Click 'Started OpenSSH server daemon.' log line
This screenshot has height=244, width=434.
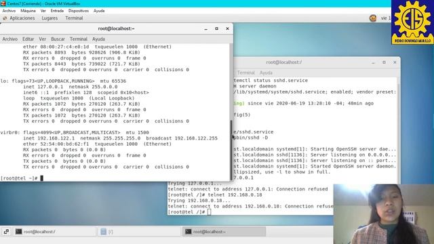click(353, 166)
